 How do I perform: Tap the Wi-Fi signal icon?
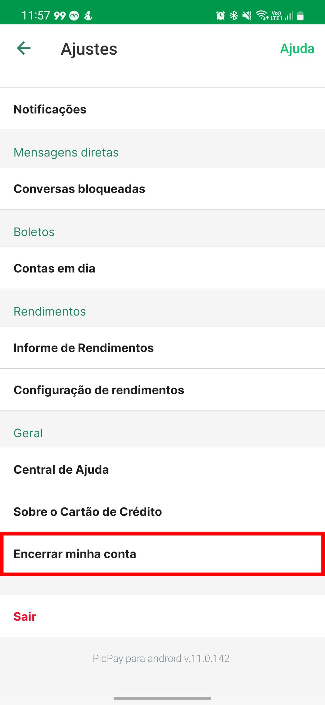click(x=262, y=15)
